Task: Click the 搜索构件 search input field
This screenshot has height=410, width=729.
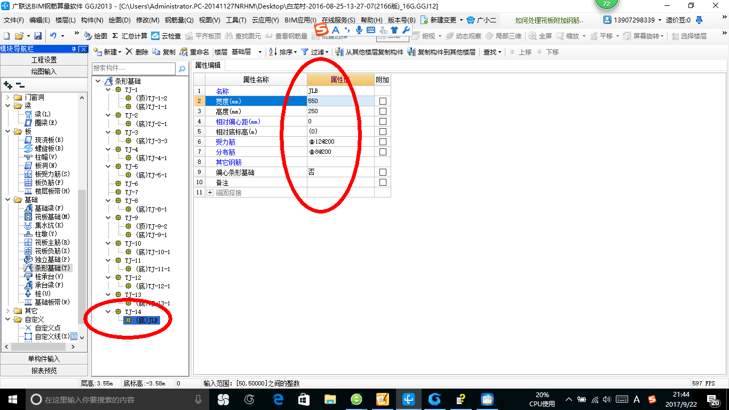Action: pyautogui.click(x=133, y=68)
